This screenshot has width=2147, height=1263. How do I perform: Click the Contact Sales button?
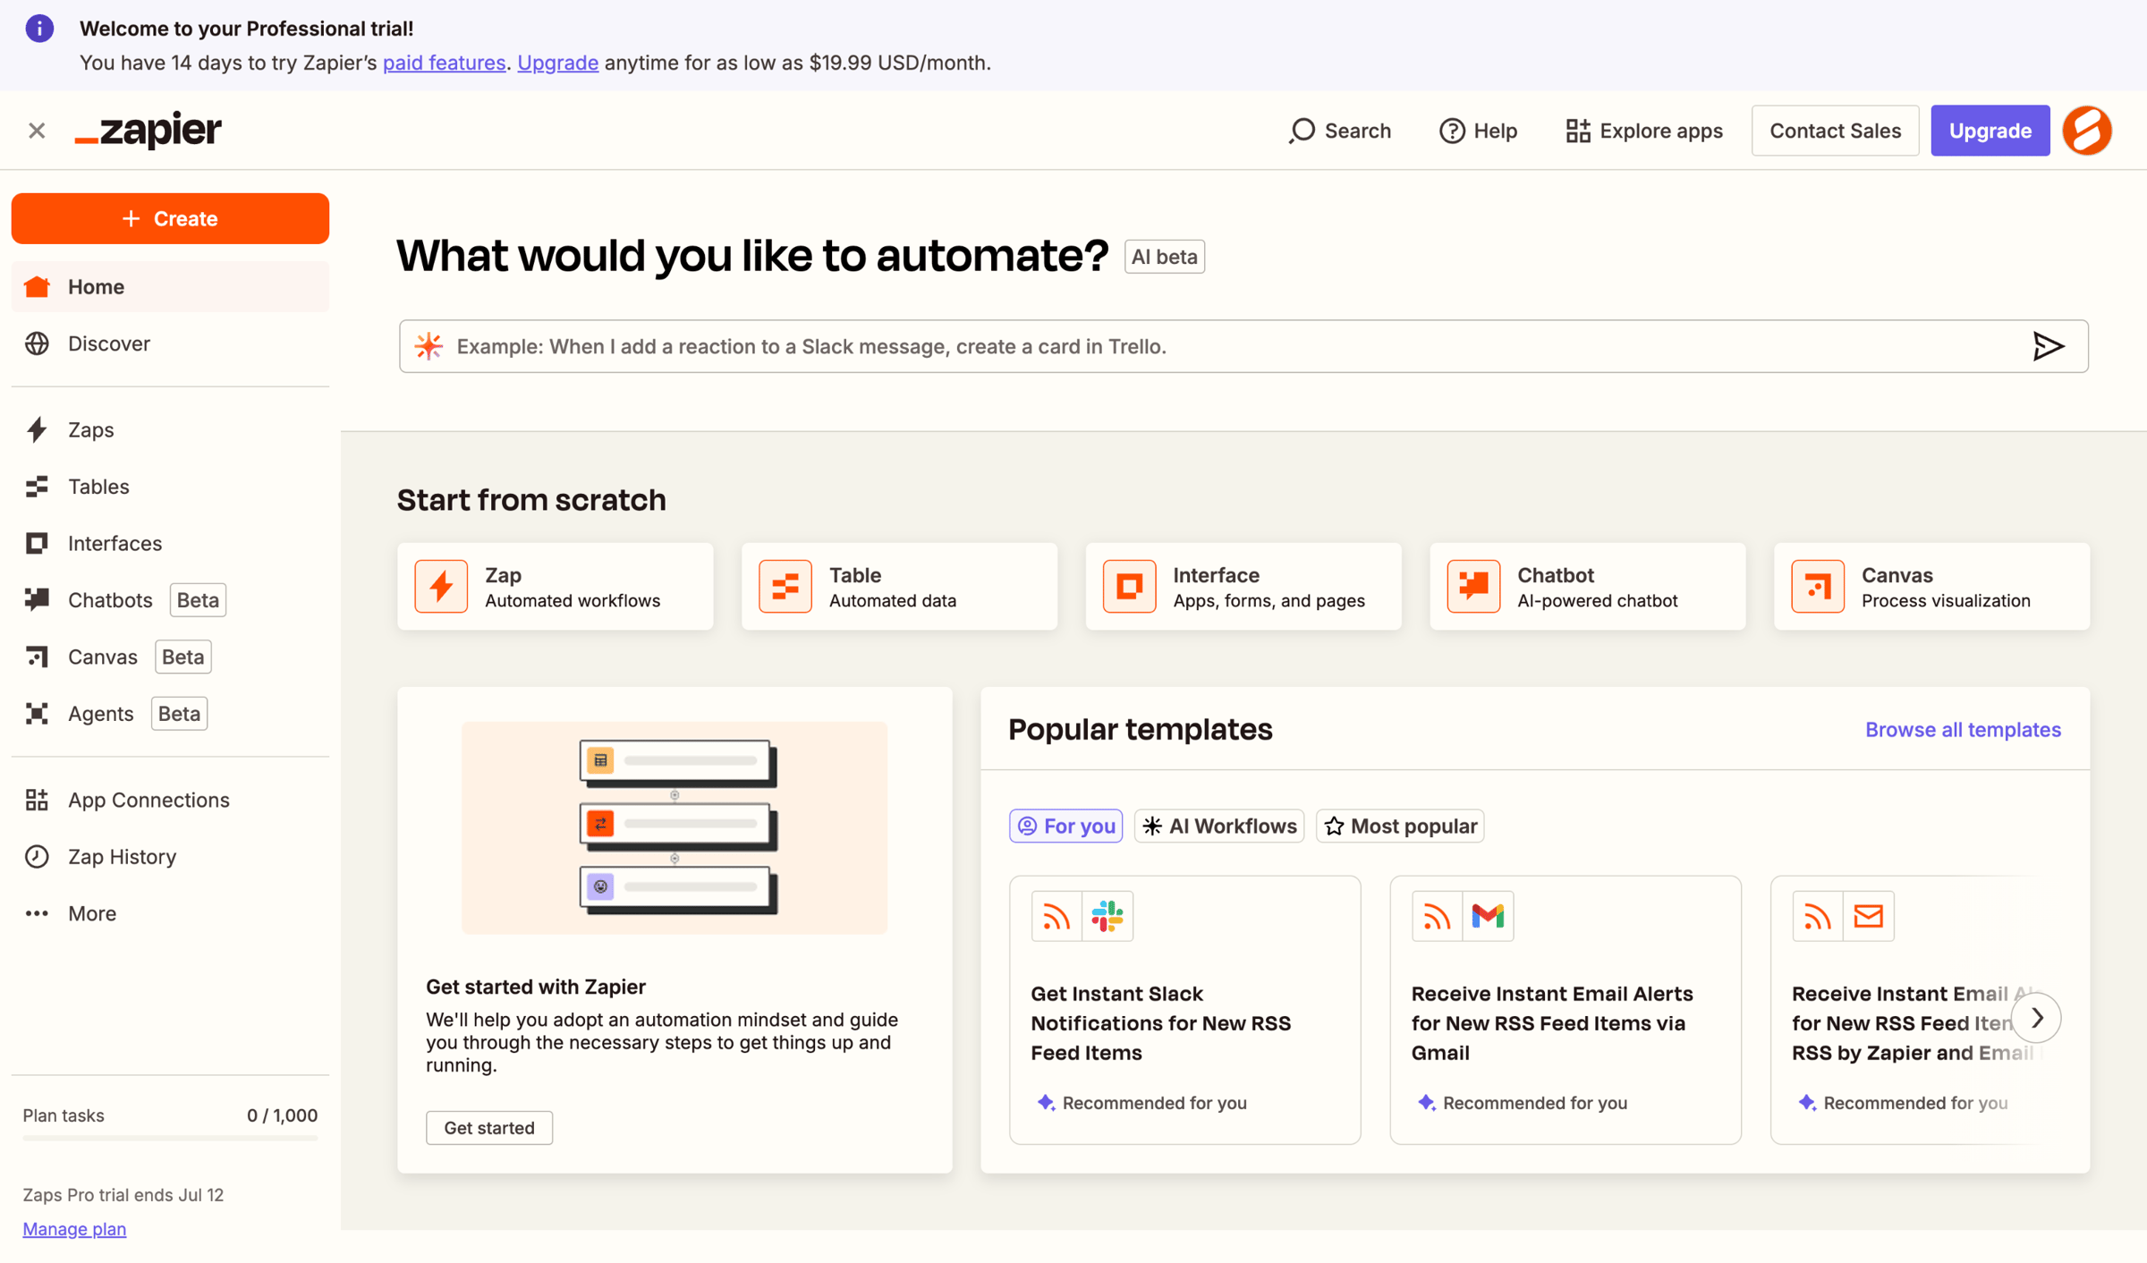coord(1835,131)
